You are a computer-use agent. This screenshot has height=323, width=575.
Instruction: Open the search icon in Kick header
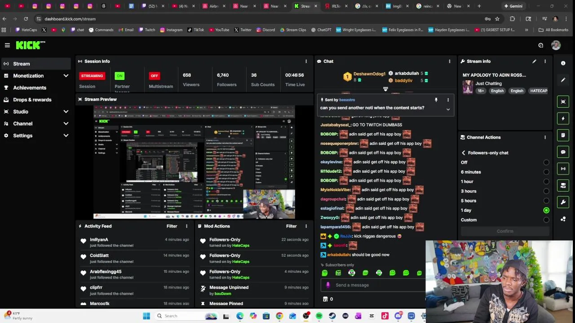pos(541,45)
